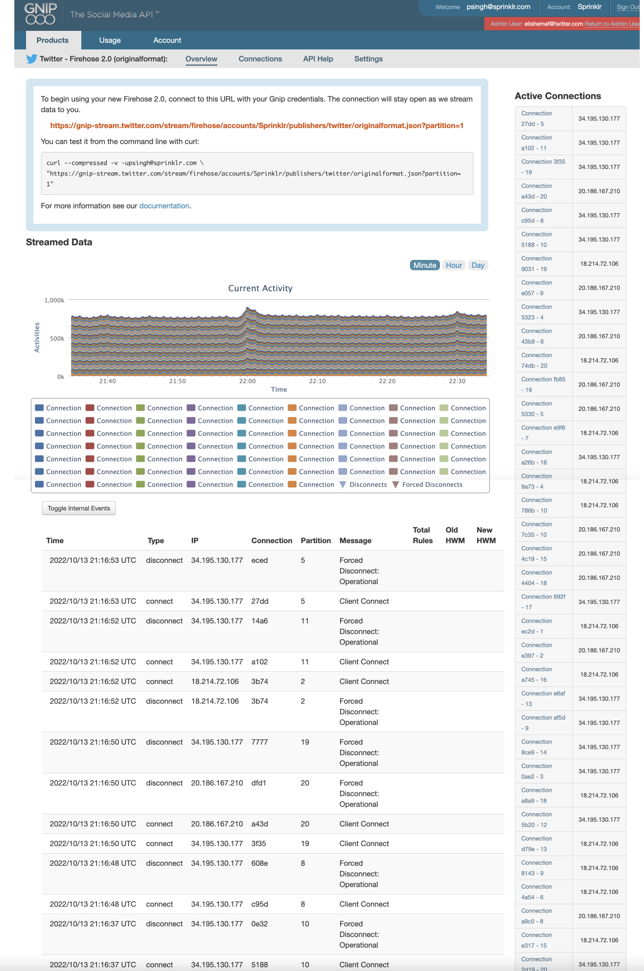Open the documentation link
This screenshot has height=971, width=644.
(x=164, y=206)
